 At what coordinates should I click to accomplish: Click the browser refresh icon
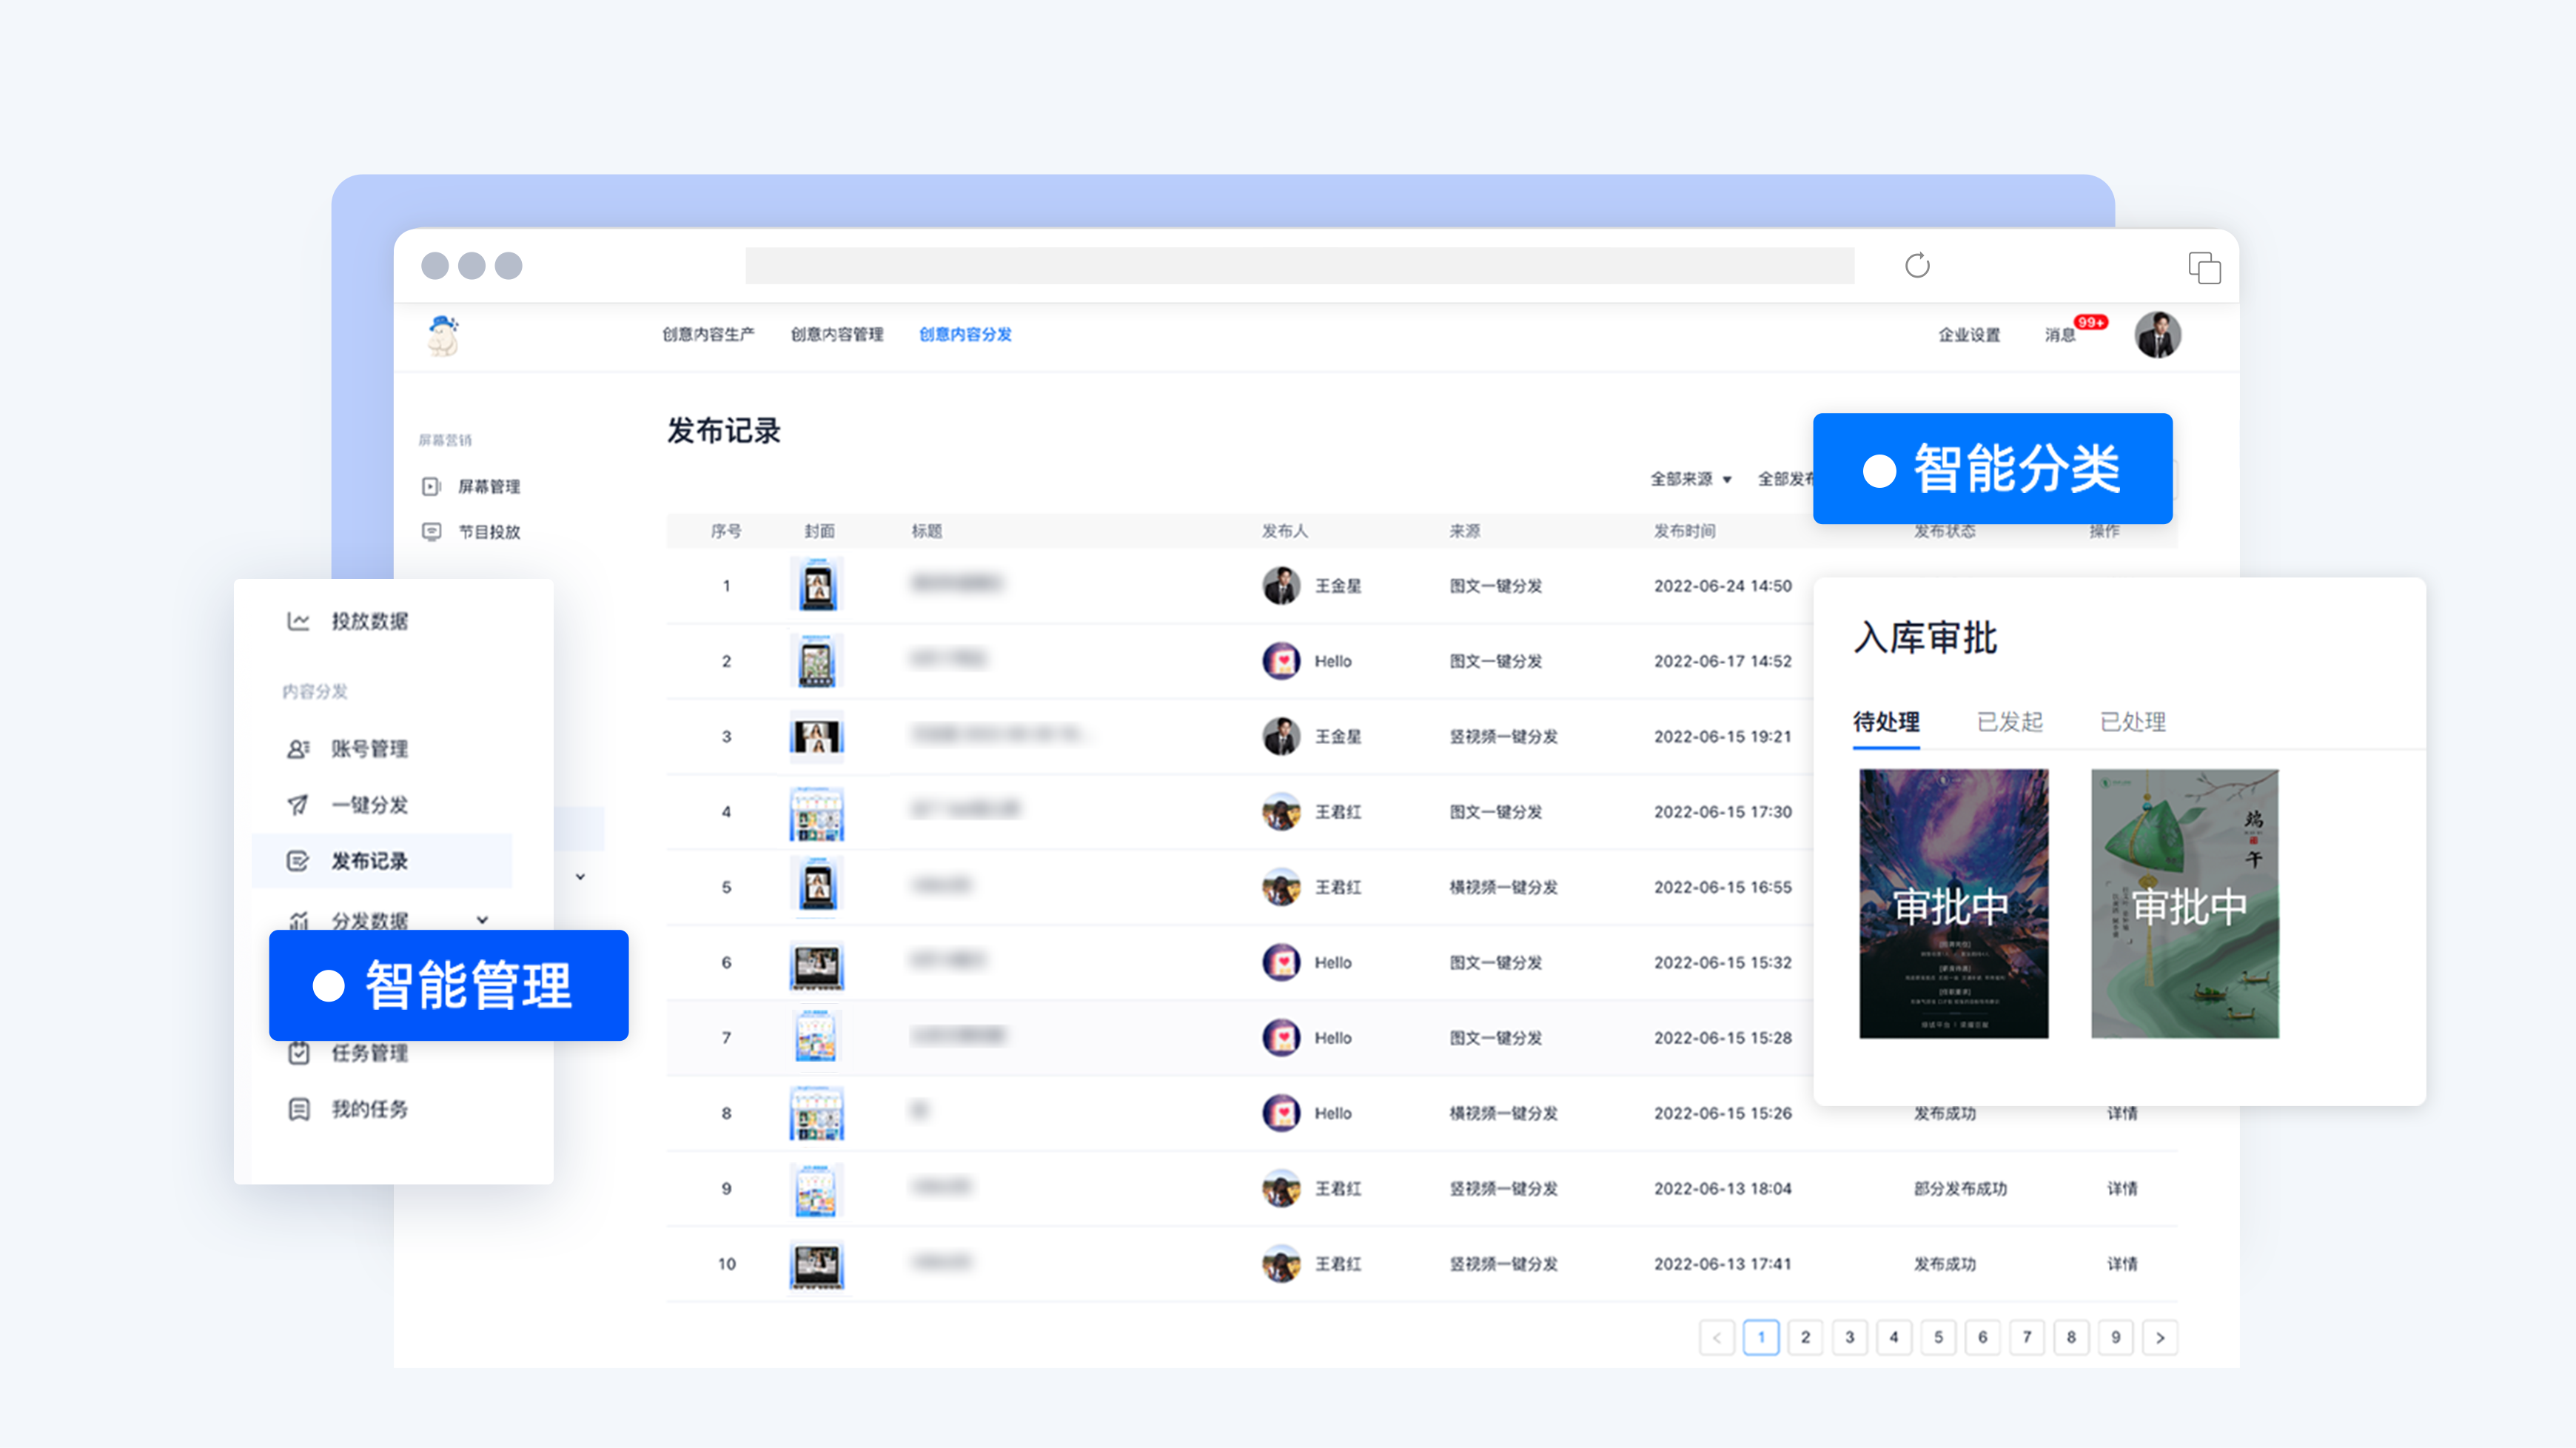[1917, 266]
